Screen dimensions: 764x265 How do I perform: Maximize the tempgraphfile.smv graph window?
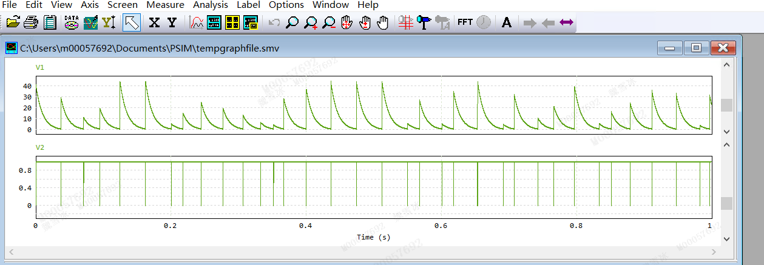click(697, 48)
